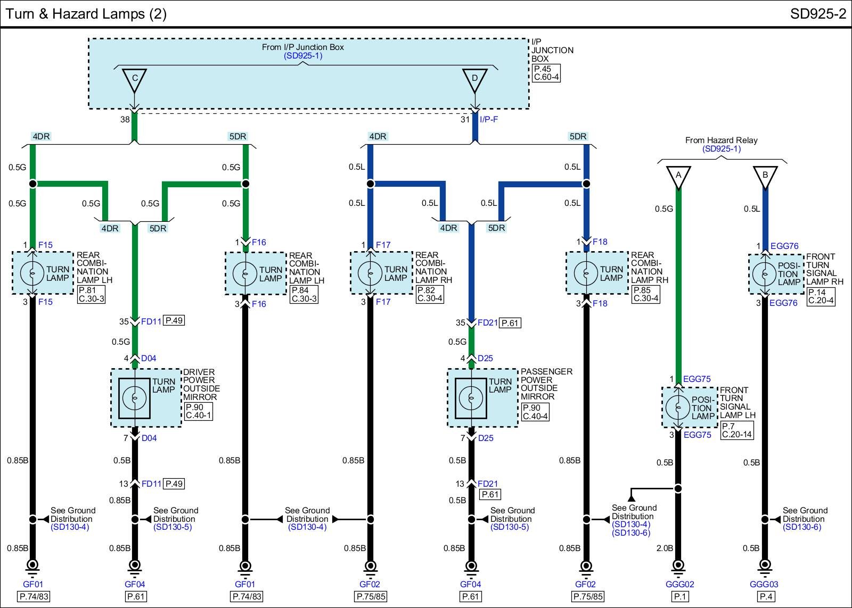Screen dimensions: 852x608
Task: Click the GGG02 ground symbol
Action: point(678,566)
